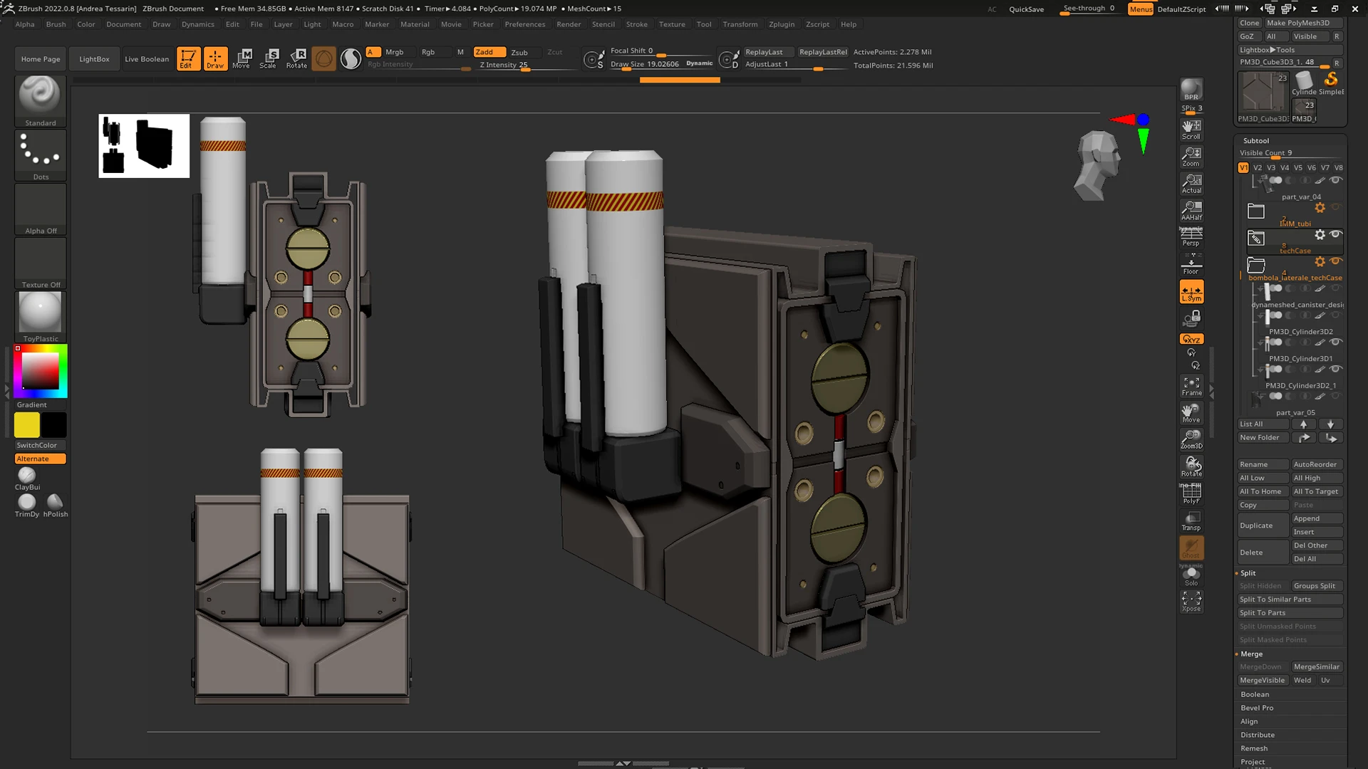Open the ToyPlastic material picker
Viewport: 1368px width, 769px height.
pos(41,317)
